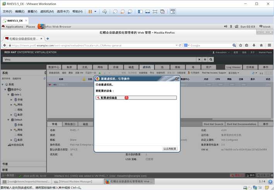This screenshot has height=190, width=274.
Task: Open the 网络接口 detail sub-tab
Action: pos(70,124)
